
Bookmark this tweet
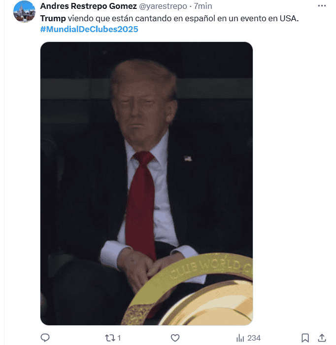[305, 338]
